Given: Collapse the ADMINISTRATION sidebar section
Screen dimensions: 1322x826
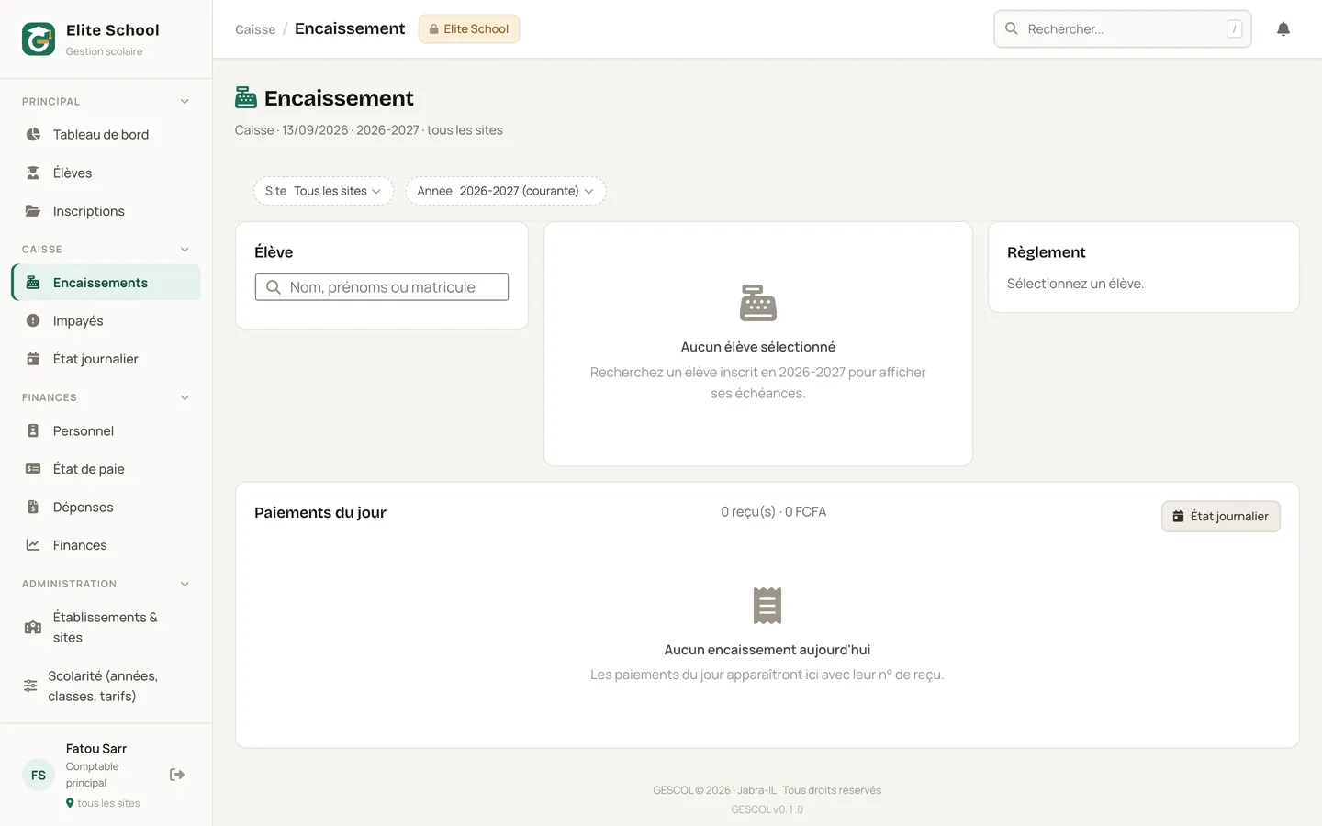Looking at the screenshot, I should pyautogui.click(x=185, y=585).
